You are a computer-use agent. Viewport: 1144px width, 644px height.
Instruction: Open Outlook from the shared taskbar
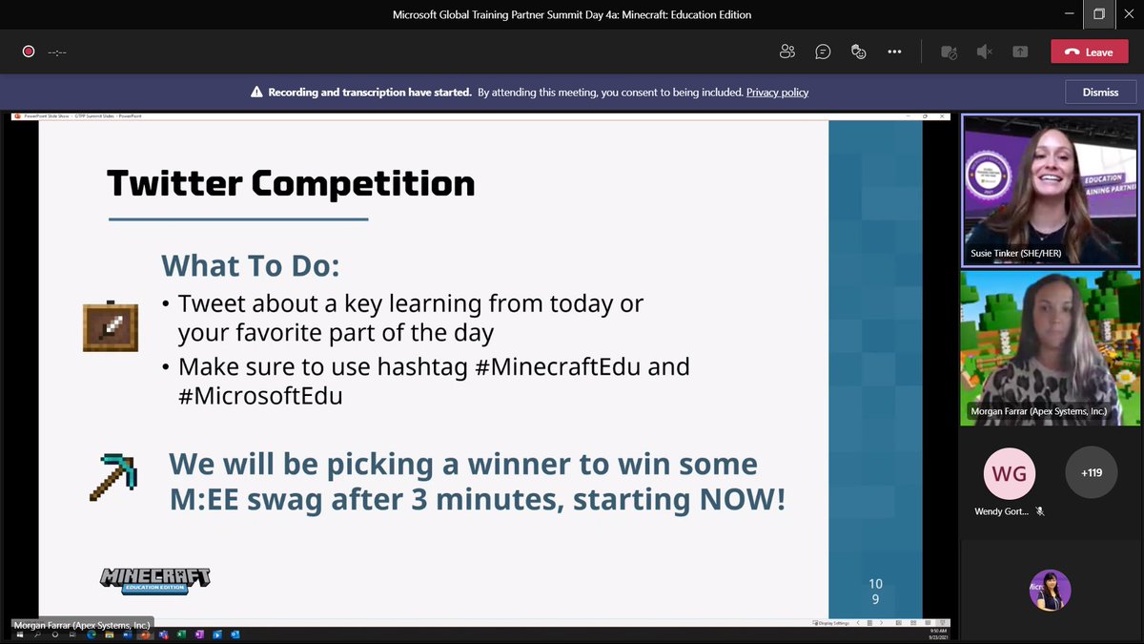tap(235, 635)
